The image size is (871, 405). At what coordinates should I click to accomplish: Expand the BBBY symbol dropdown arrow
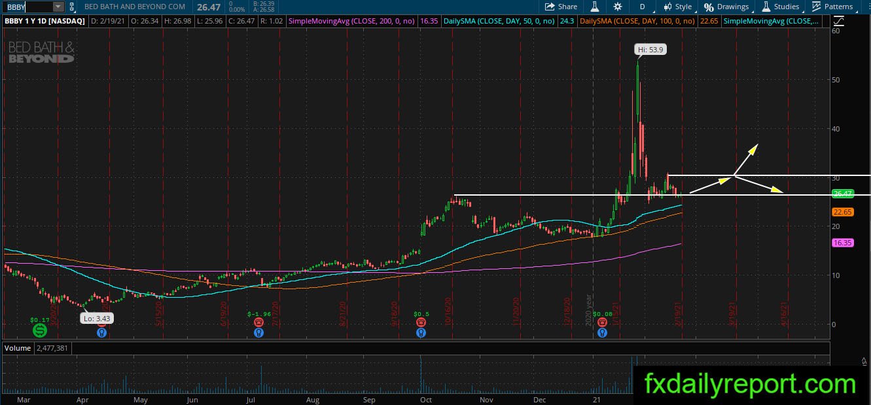point(58,7)
